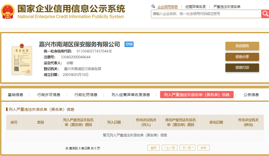
Task: Jump to last page with 末页
Action: [203, 148]
